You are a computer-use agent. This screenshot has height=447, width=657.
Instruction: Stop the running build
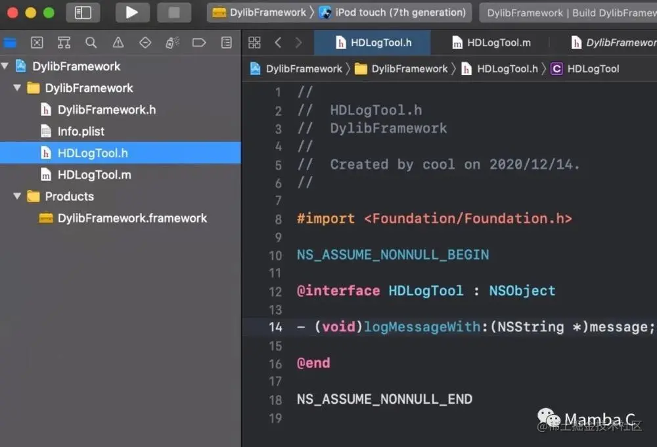click(x=174, y=12)
